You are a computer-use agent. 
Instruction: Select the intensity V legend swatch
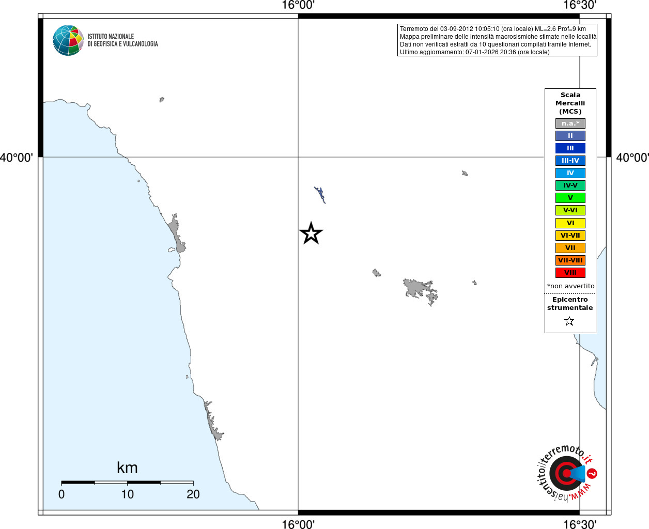[x=570, y=198]
